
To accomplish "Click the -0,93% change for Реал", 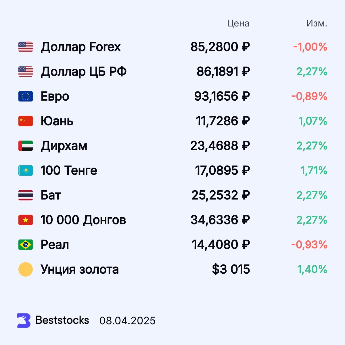I will pyautogui.click(x=309, y=245).
